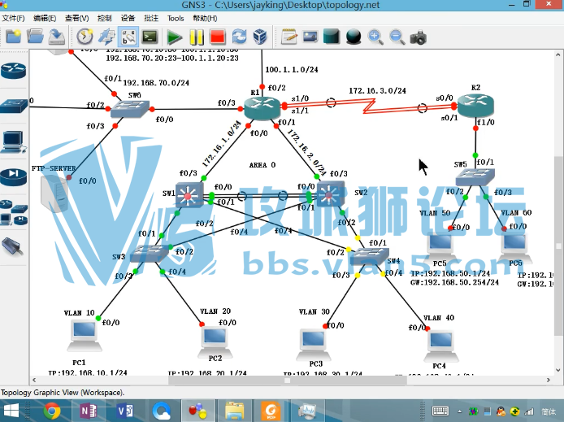
Task: Open the 查看(V) menu
Action: click(76, 19)
